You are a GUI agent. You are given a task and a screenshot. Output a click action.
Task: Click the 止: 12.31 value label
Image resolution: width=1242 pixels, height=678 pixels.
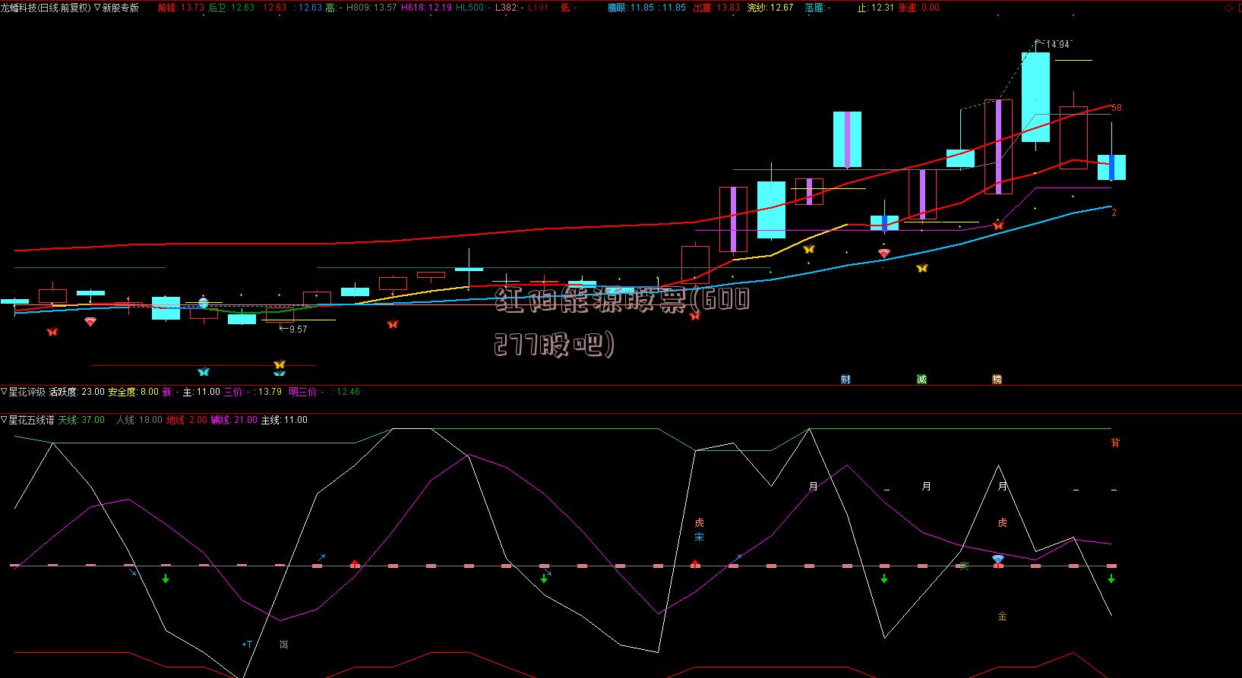[876, 8]
